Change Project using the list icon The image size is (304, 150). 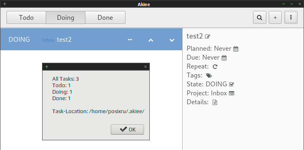[x=232, y=93]
